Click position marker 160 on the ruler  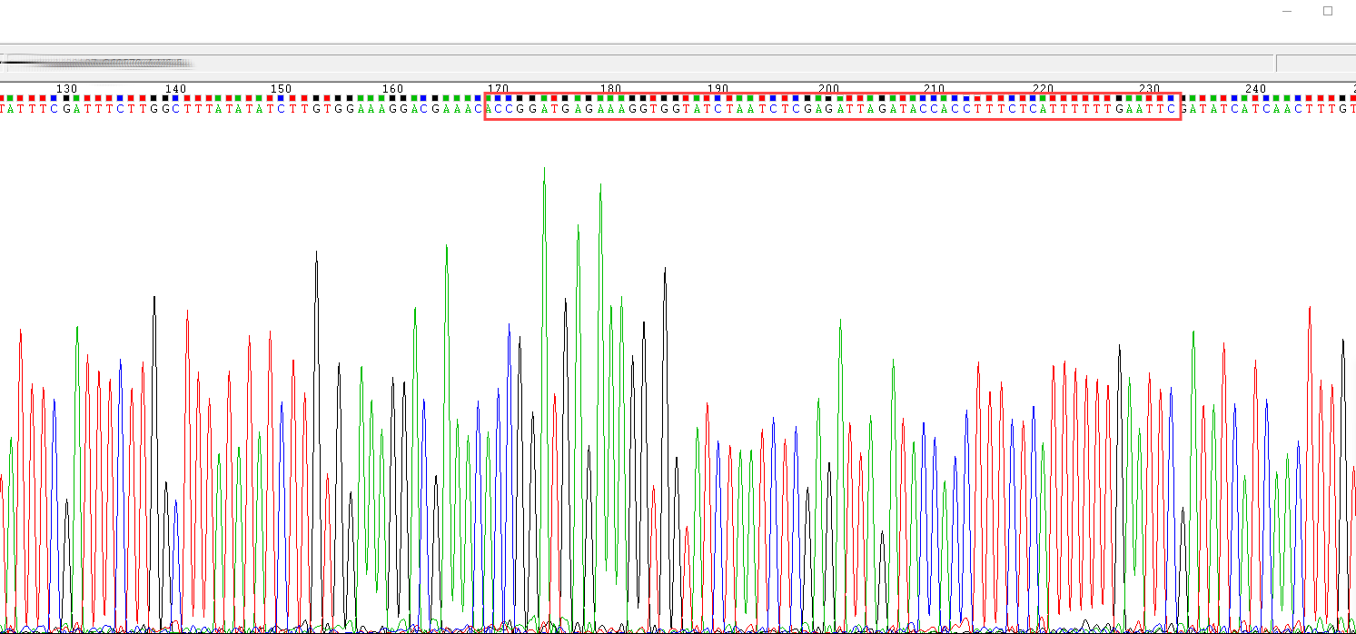(392, 88)
